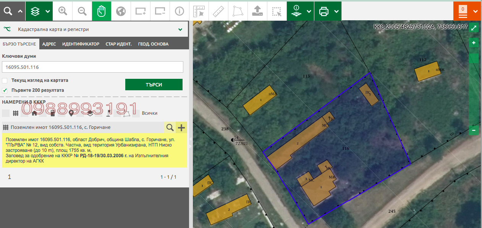Click the map zoom level slider

click(474, 87)
